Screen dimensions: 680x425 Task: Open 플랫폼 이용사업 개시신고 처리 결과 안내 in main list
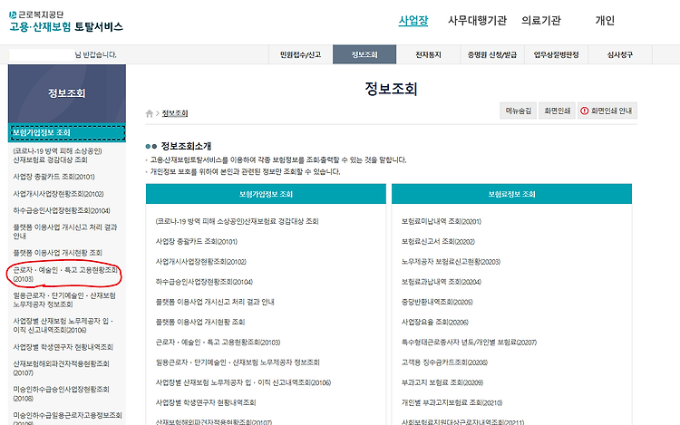coord(215,302)
